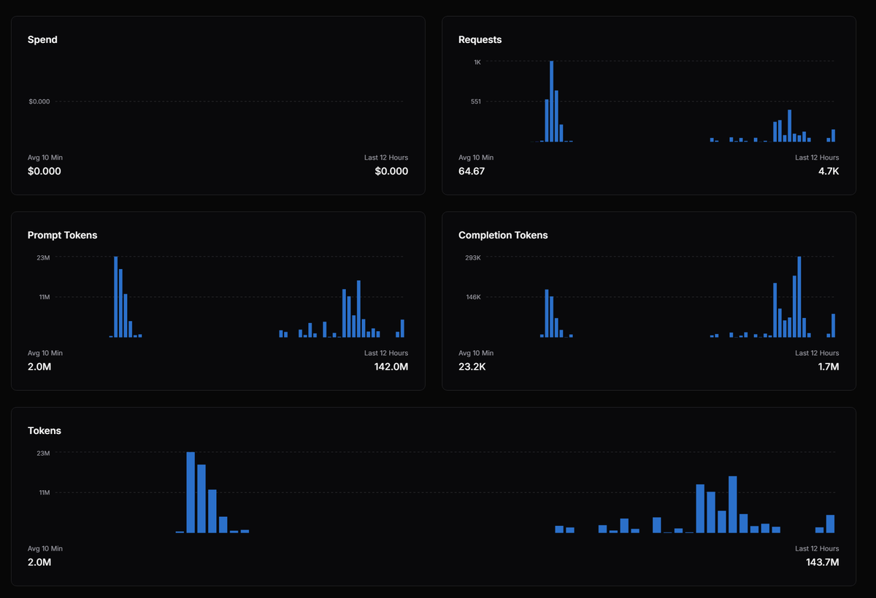Image resolution: width=876 pixels, height=598 pixels.
Task: Select the 1.7M completion tokens total
Action: tap(829, 367)
